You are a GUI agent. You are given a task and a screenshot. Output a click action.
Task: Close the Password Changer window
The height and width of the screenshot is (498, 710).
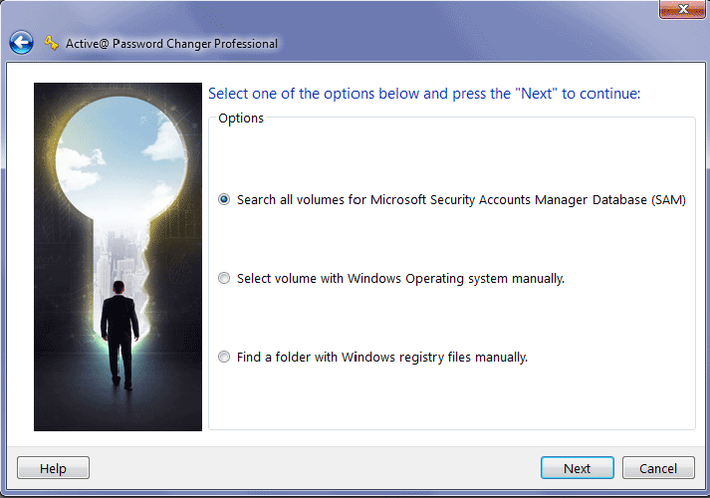click(x=684, y=10)
